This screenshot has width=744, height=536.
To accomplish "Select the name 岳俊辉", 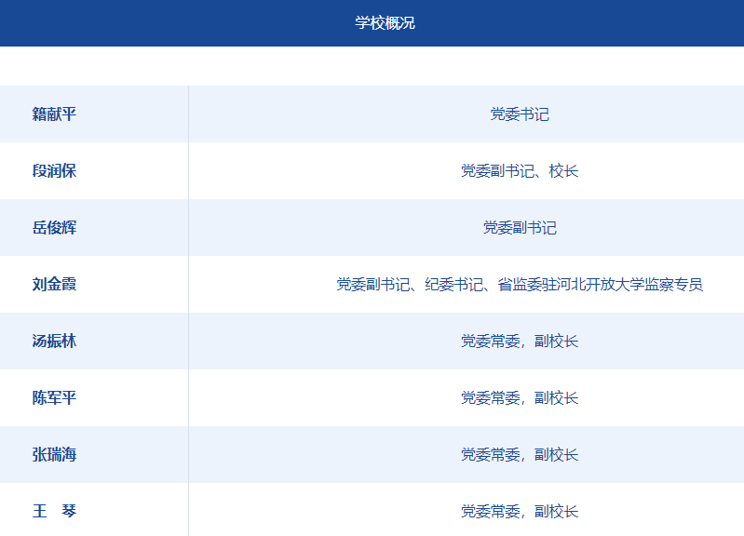I will 54,228.
